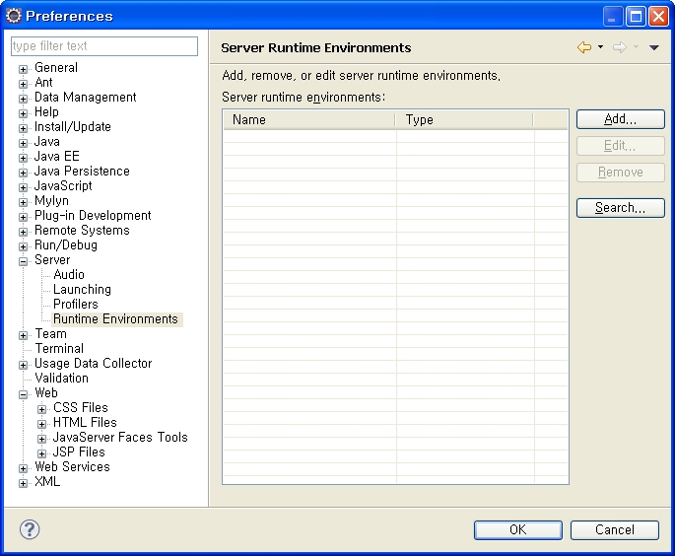Open the view menu triangle icon
The height and width of the screenshot is (556, 675).
tap(654, 47)
